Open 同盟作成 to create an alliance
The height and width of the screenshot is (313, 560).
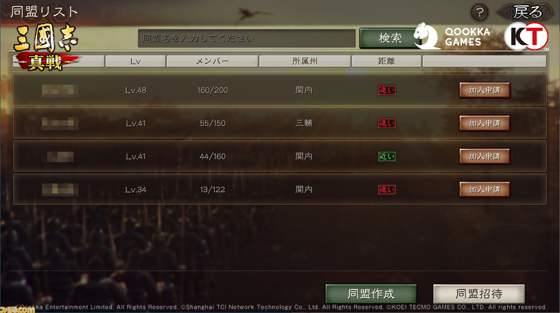point(371,294)
